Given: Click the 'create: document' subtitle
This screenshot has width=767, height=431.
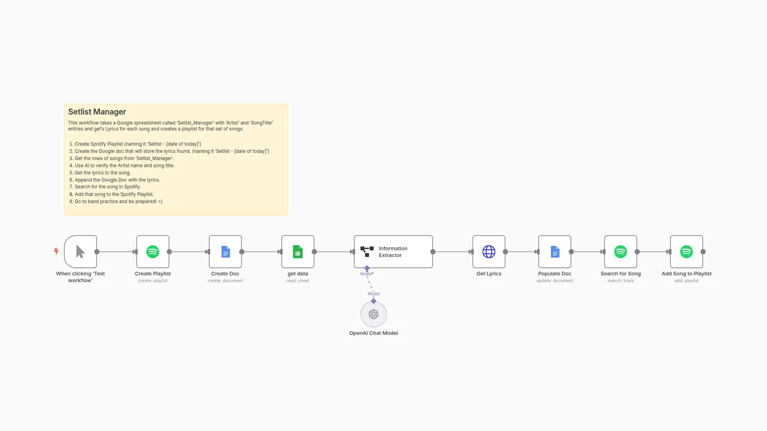Looking at the screenshot, I should click(225, 281).
